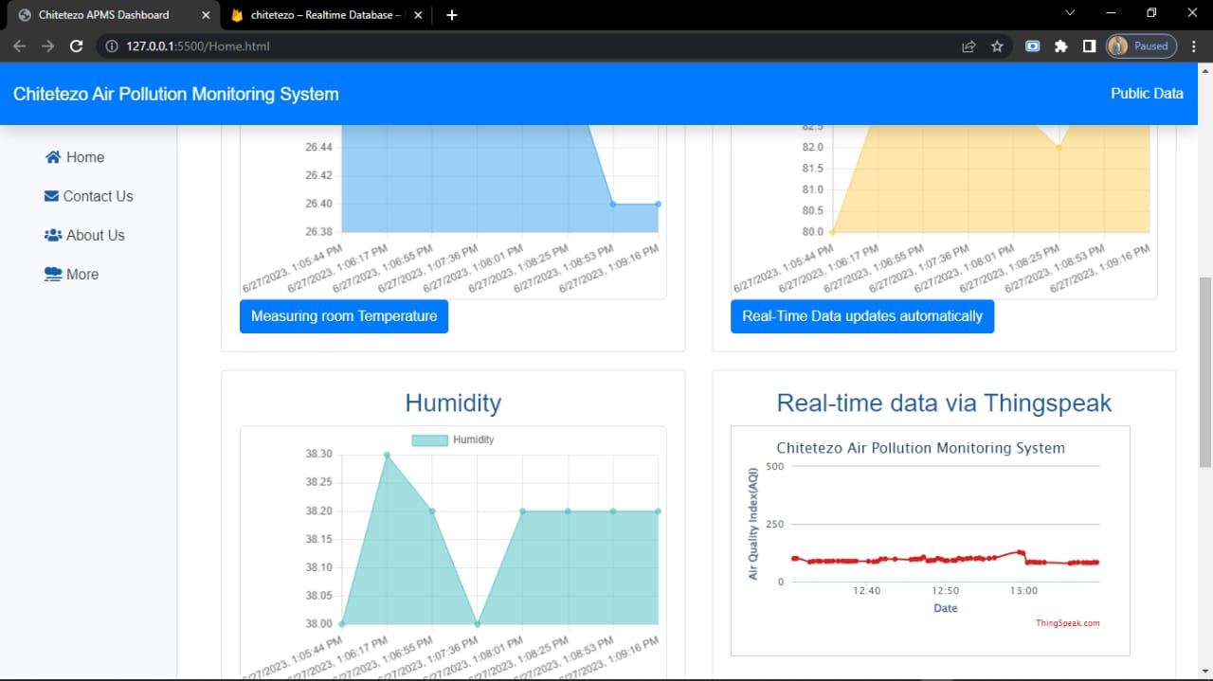The image size is (1213, 681).
Task: Click the ThingSpeak chart title text
Action: coord(921,448)
